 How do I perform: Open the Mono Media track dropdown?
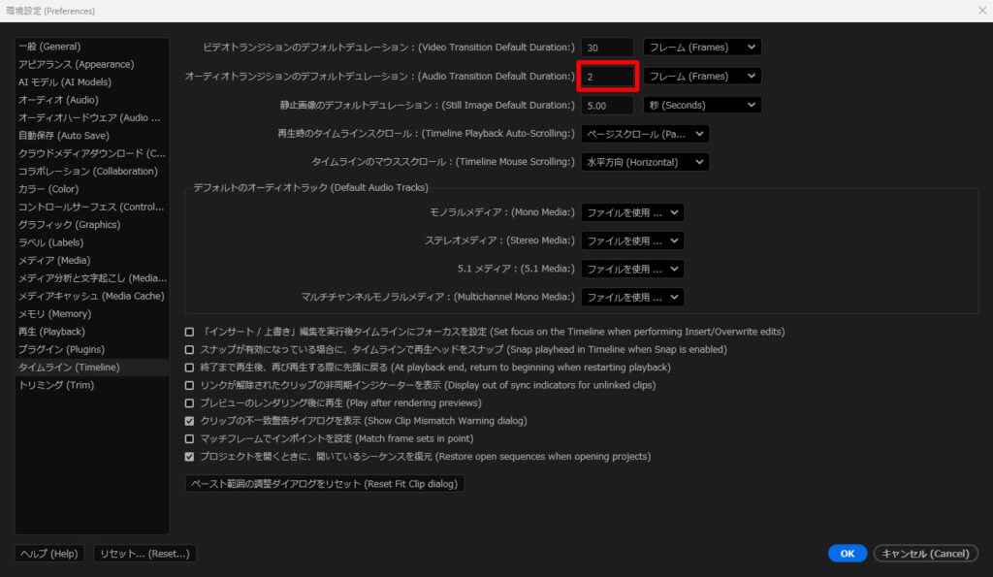(x=632, y=212)
